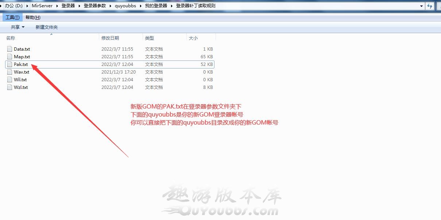Open the 帮助(H) menu
Viewport: 441px width, 220px height.
click(33, 17)
